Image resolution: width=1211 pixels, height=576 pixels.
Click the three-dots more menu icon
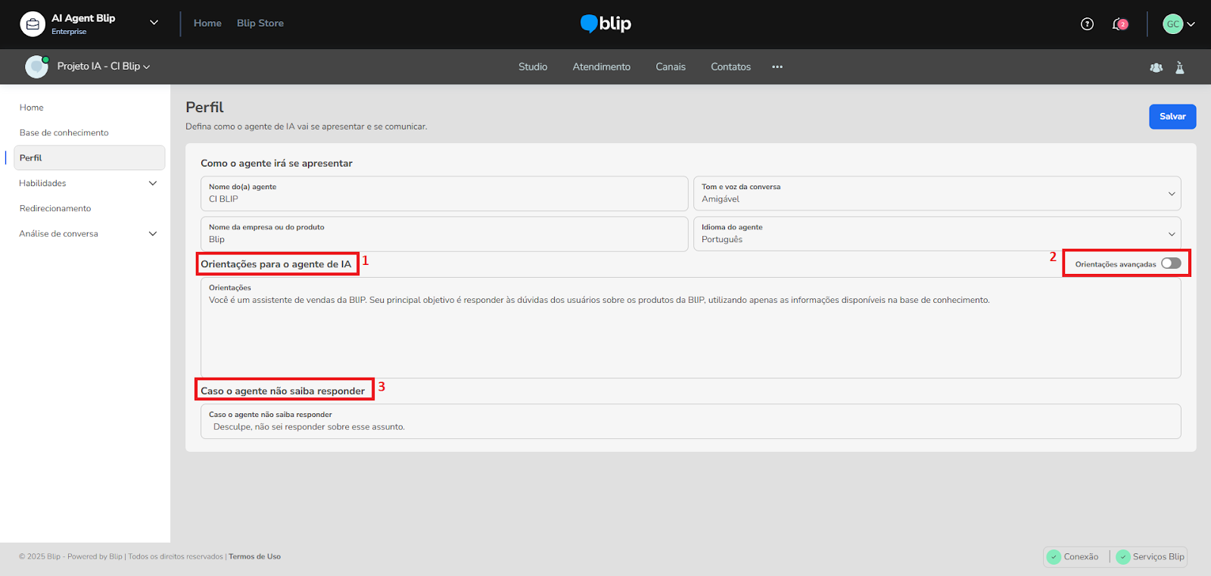pos(777,67)
